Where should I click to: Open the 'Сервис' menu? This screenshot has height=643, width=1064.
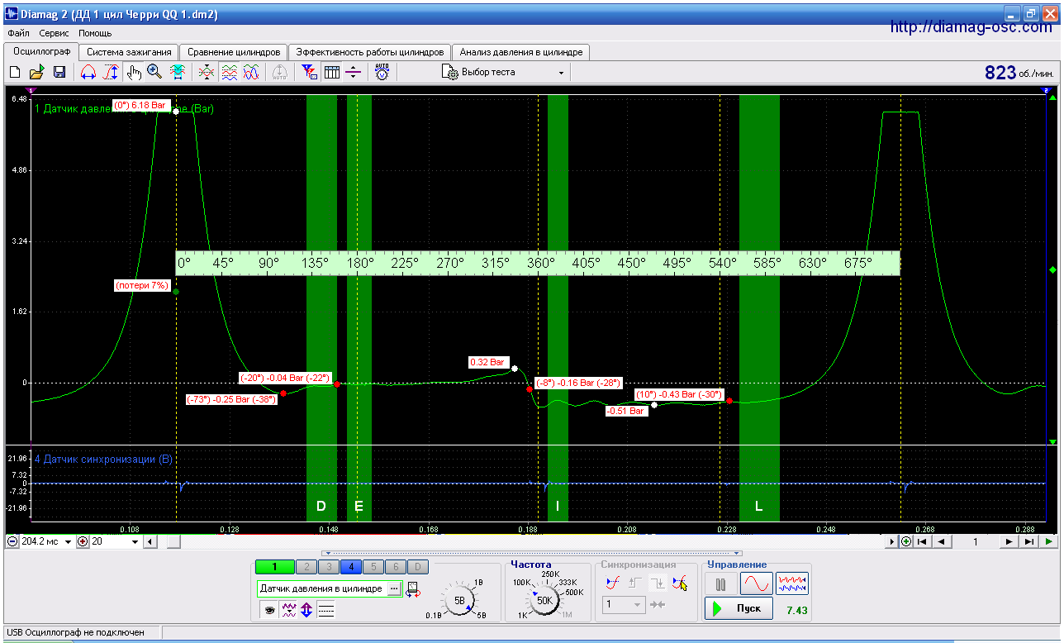click(54, 33)
